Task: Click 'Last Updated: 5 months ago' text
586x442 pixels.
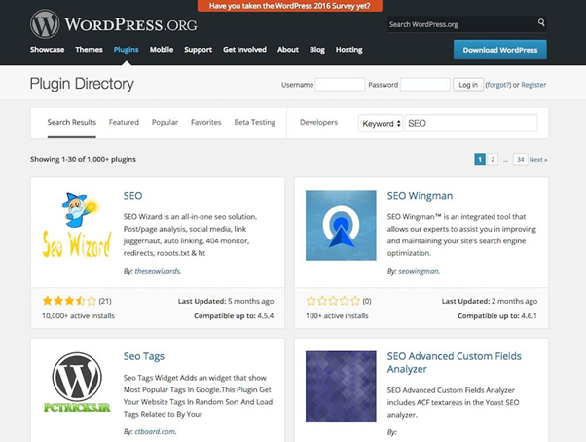Action: (226, 301)
